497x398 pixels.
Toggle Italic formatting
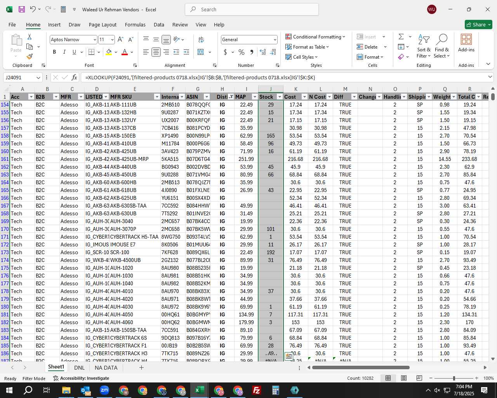coord(64,52)
